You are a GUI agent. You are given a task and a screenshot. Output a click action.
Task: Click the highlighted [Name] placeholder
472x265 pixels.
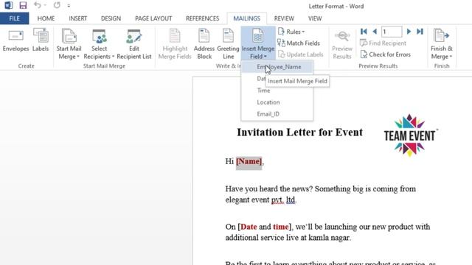click(249, 162)
